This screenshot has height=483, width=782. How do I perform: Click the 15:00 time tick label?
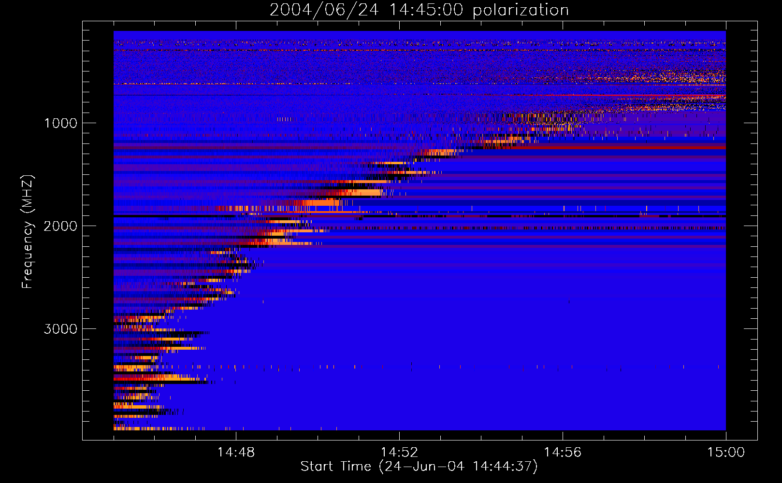(726, 452)
